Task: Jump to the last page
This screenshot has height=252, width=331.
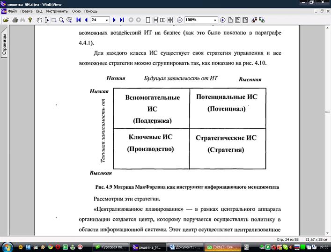Action: [x=122, y=20]
